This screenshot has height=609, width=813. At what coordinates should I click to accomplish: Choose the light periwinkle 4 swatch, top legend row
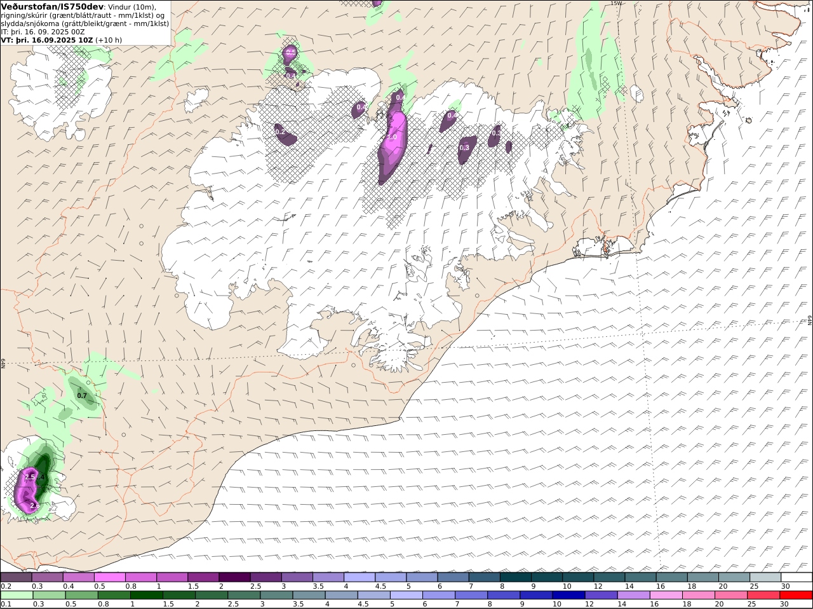click(359, 577)
